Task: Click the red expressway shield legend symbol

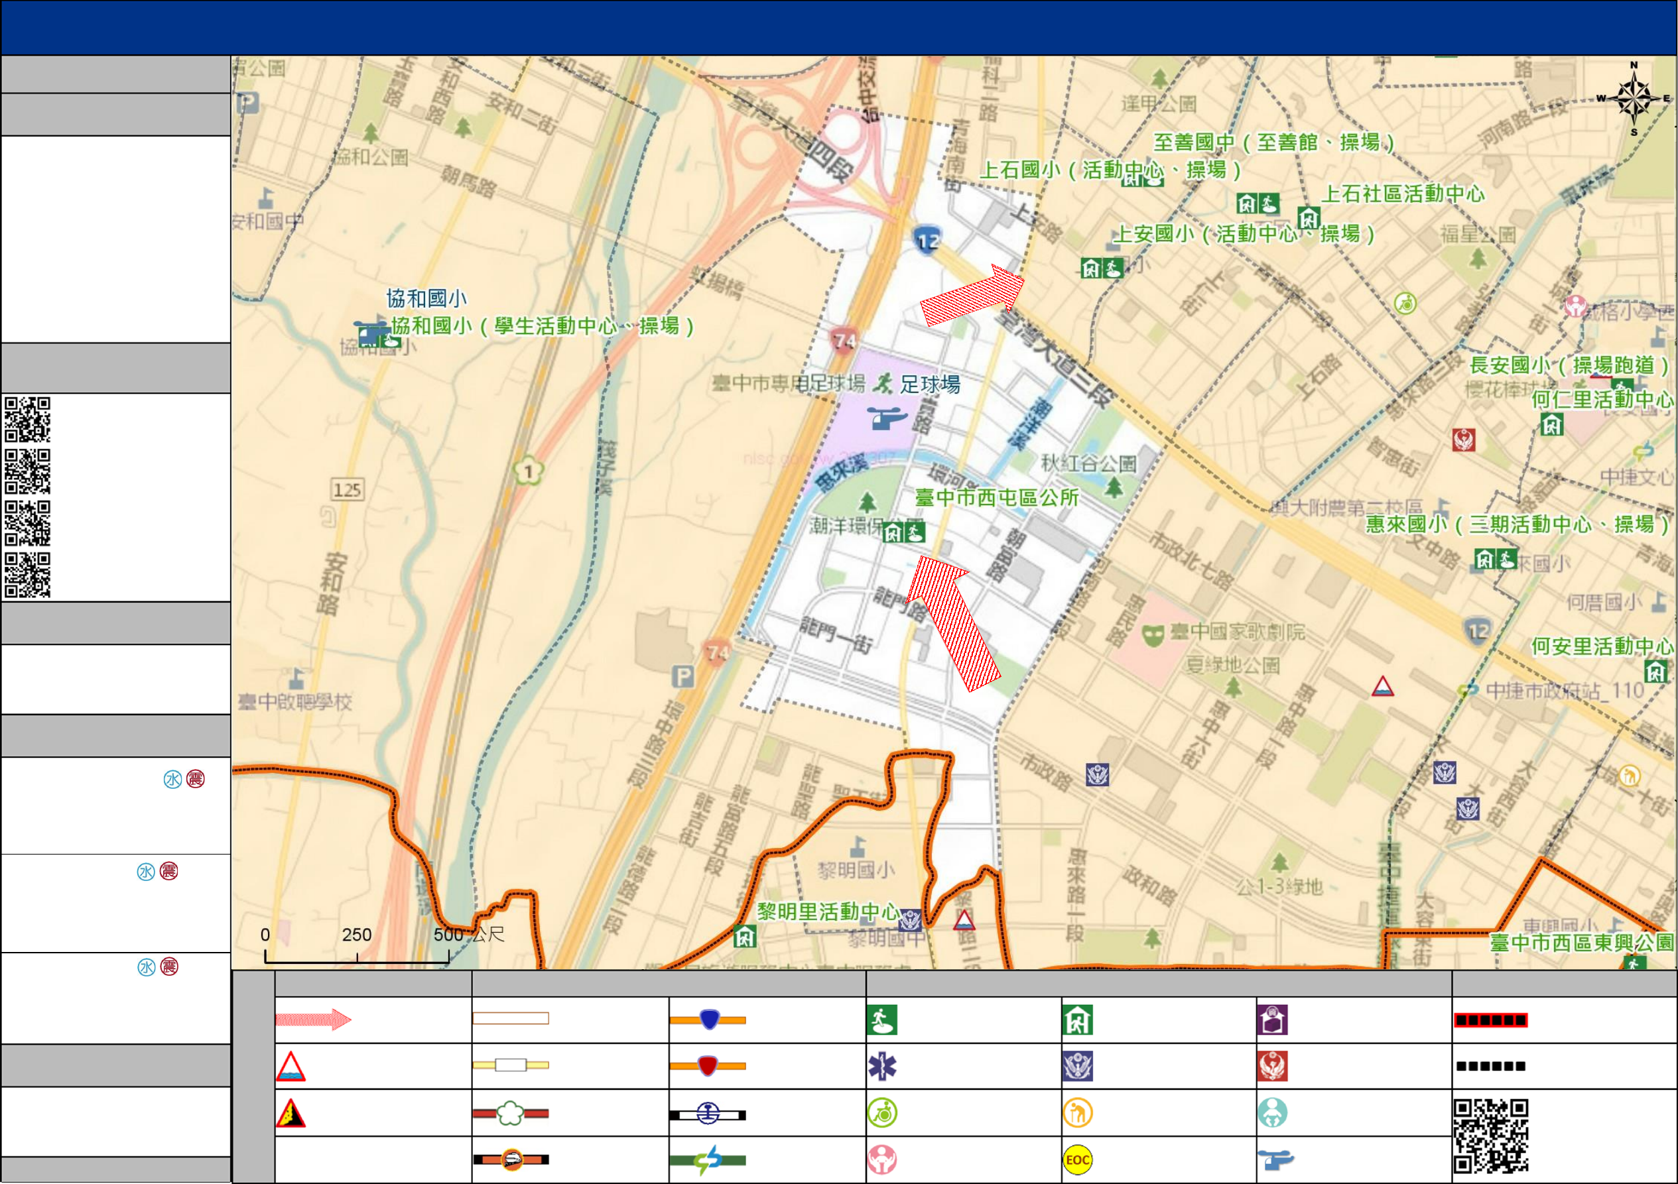Action: tap(708, 1066)
